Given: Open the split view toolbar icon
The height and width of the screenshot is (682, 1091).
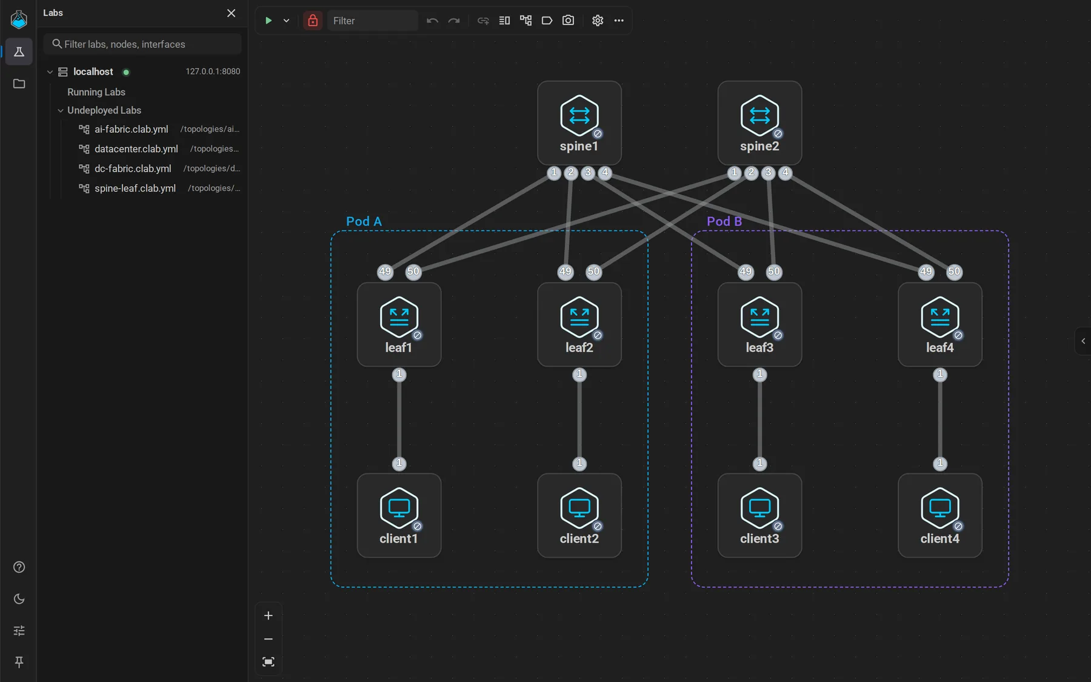Looking at the screenshot, I should point(504,21).
